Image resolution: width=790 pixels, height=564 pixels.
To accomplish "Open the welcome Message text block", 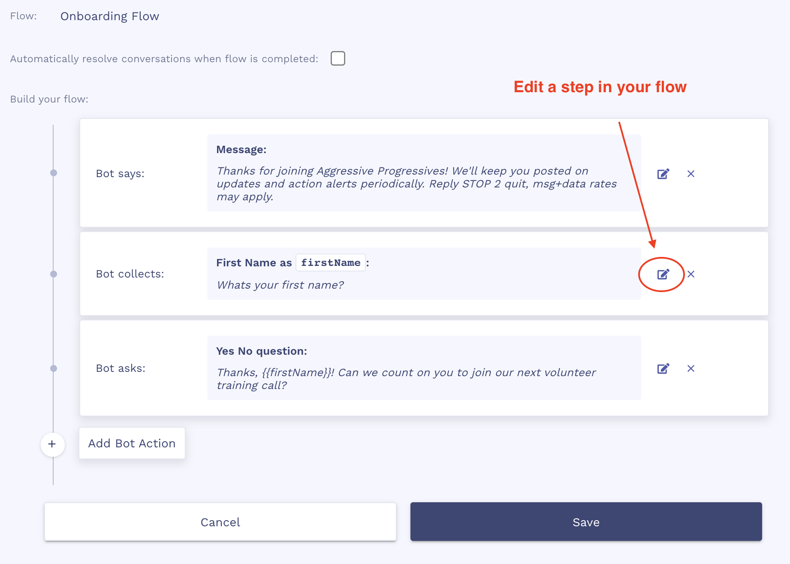I will coord(424,173).
